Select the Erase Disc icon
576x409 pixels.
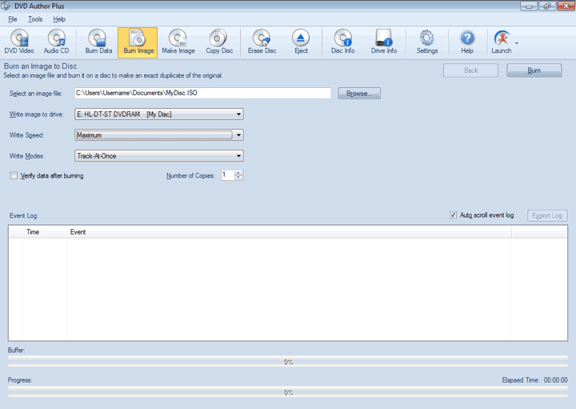coord(262,42)
